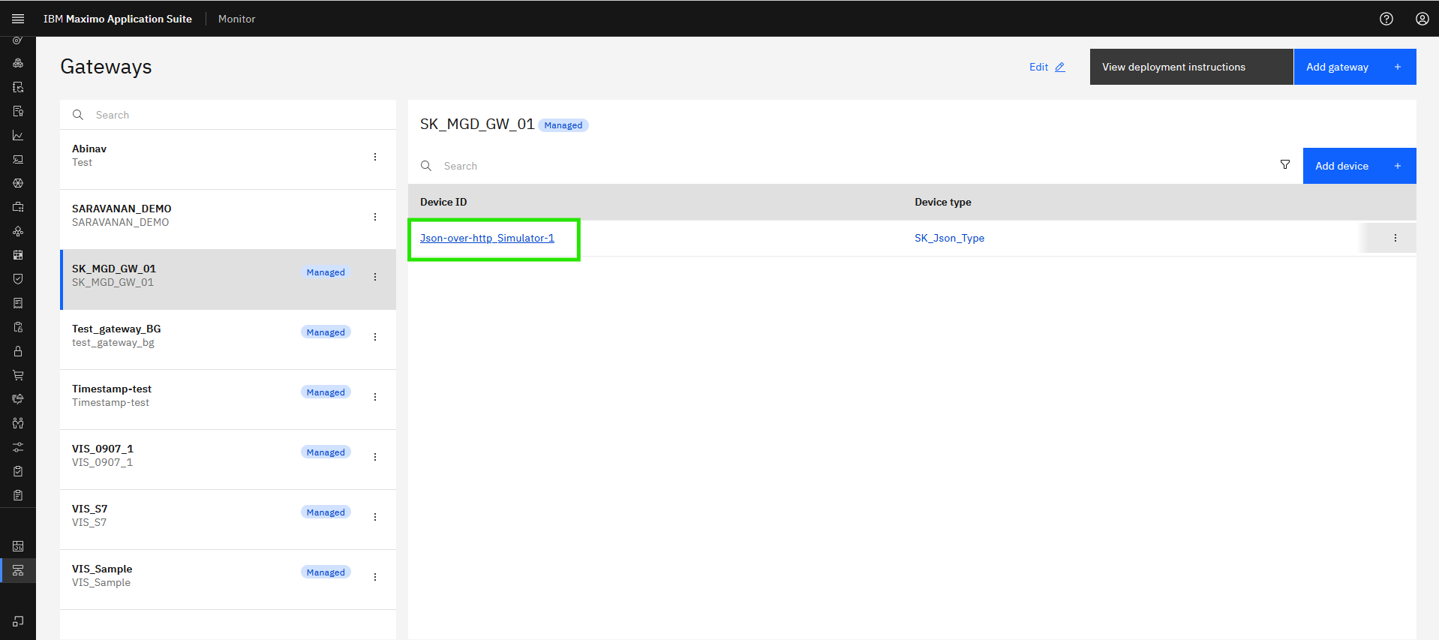Image resolution: width=1439 pixels, height=640 pixels.
Task: Click the calendar sidebar icon
Action: (18, 255)
